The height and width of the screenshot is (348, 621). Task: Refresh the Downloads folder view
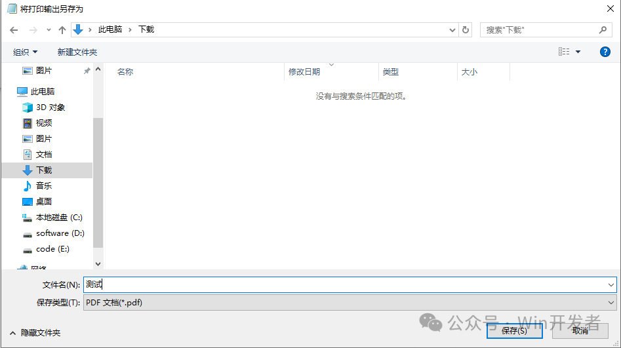[466, 30]
